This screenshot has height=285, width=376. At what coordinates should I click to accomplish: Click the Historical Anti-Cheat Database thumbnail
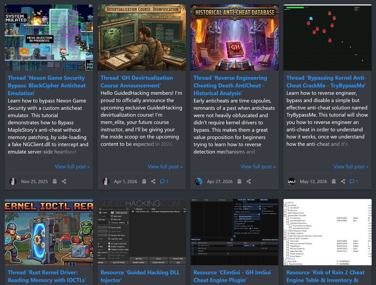click(x=235, y=37)
